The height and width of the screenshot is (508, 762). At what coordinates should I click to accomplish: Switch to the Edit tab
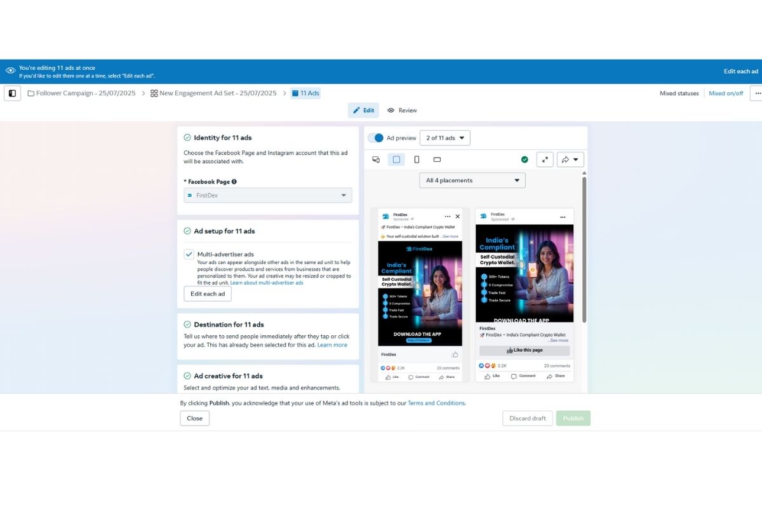click(x=363, y=110)
